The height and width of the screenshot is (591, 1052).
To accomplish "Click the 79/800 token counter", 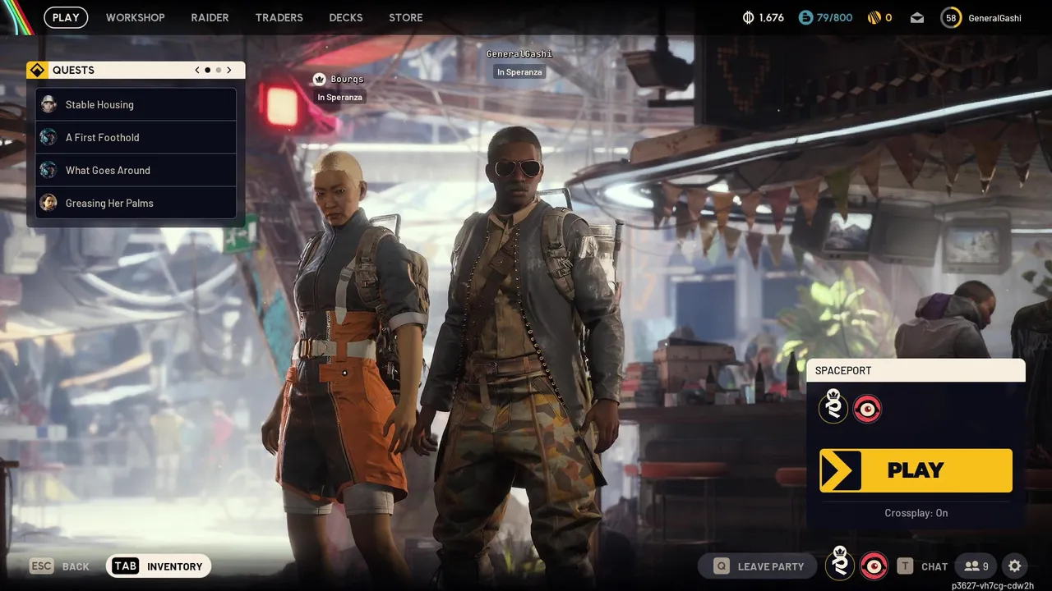I will pos(826,17).
